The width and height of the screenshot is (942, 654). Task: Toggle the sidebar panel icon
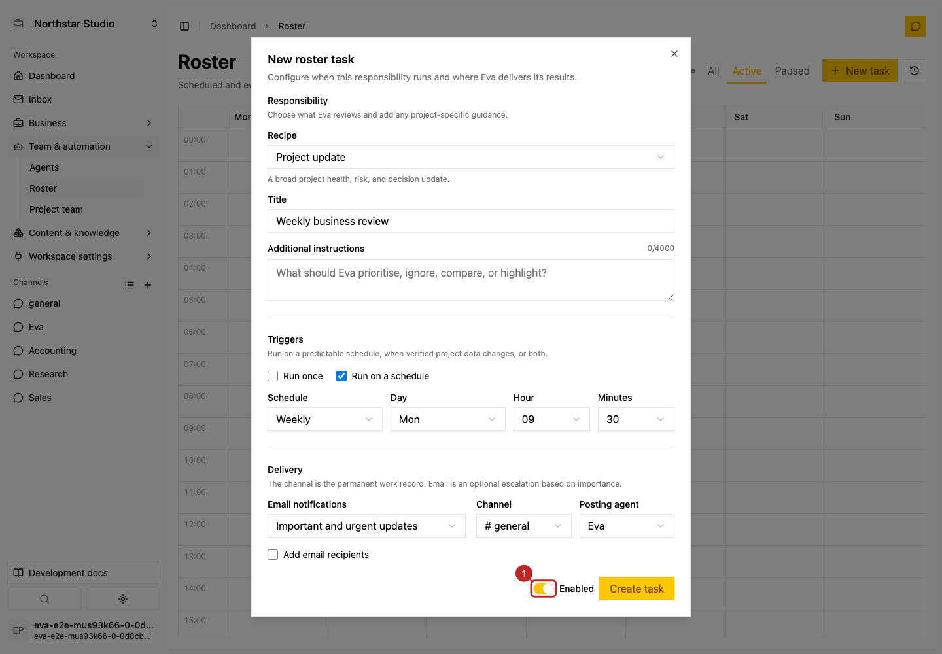184,26
